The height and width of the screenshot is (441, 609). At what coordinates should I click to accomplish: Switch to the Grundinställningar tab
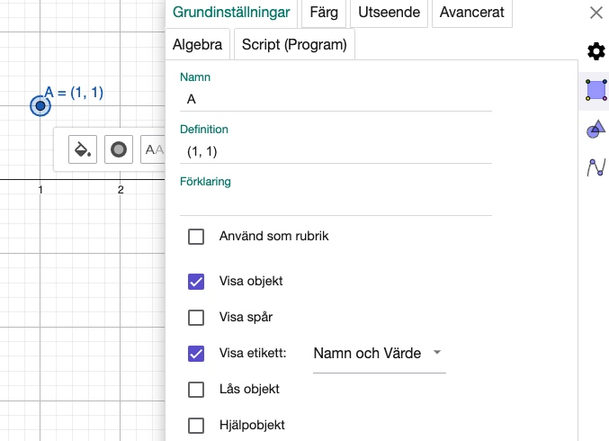231,13
